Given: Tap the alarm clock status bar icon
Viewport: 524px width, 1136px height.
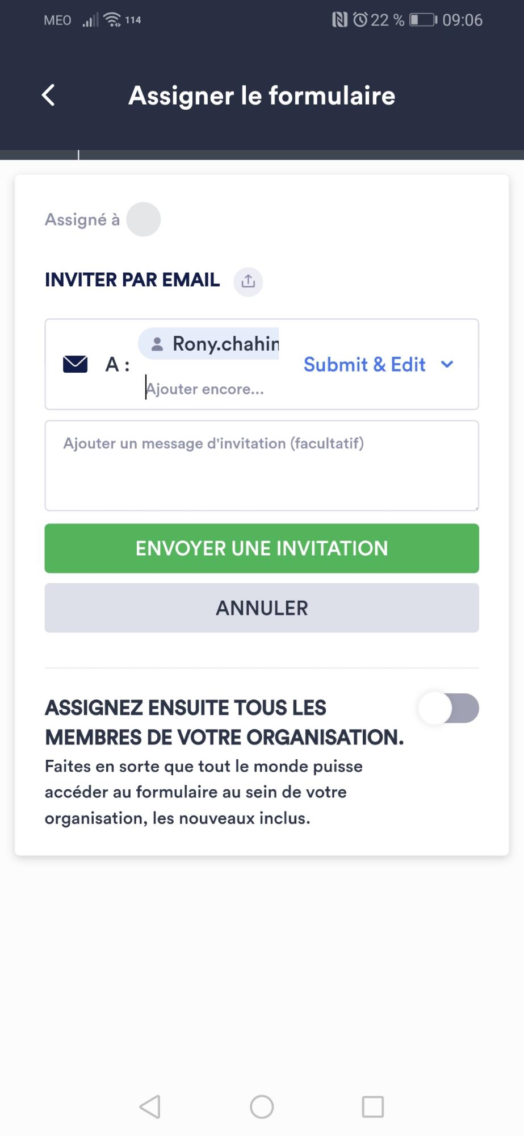Looking at the screenshot, I should (x=360, y=19).
